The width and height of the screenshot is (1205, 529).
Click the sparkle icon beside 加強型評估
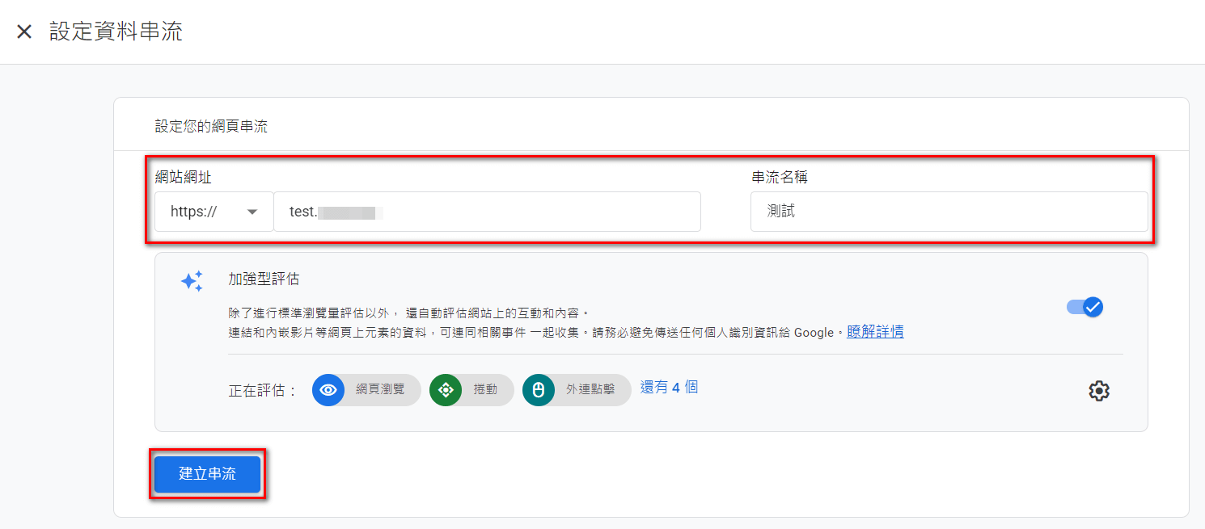pyautogui.click(x=192, y=281)
